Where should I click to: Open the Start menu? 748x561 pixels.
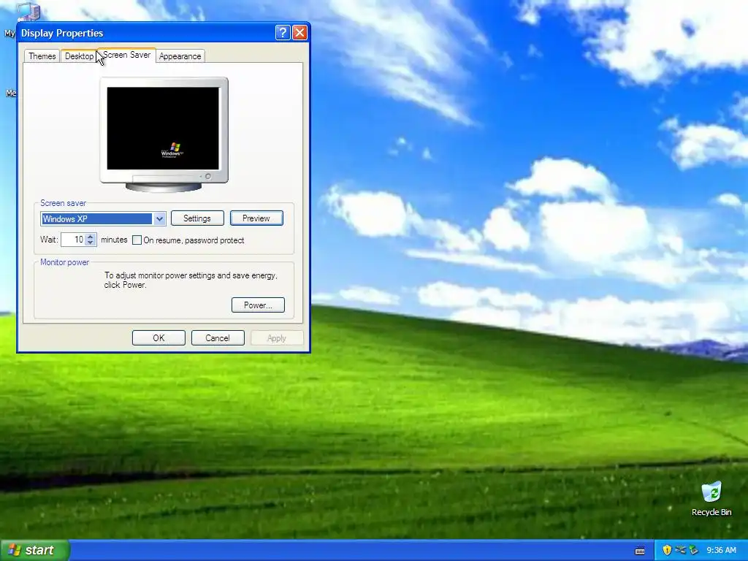[x=34, y=550]
